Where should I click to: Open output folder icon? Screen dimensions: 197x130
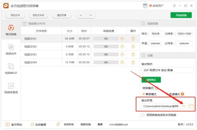[x=191, y=106]
